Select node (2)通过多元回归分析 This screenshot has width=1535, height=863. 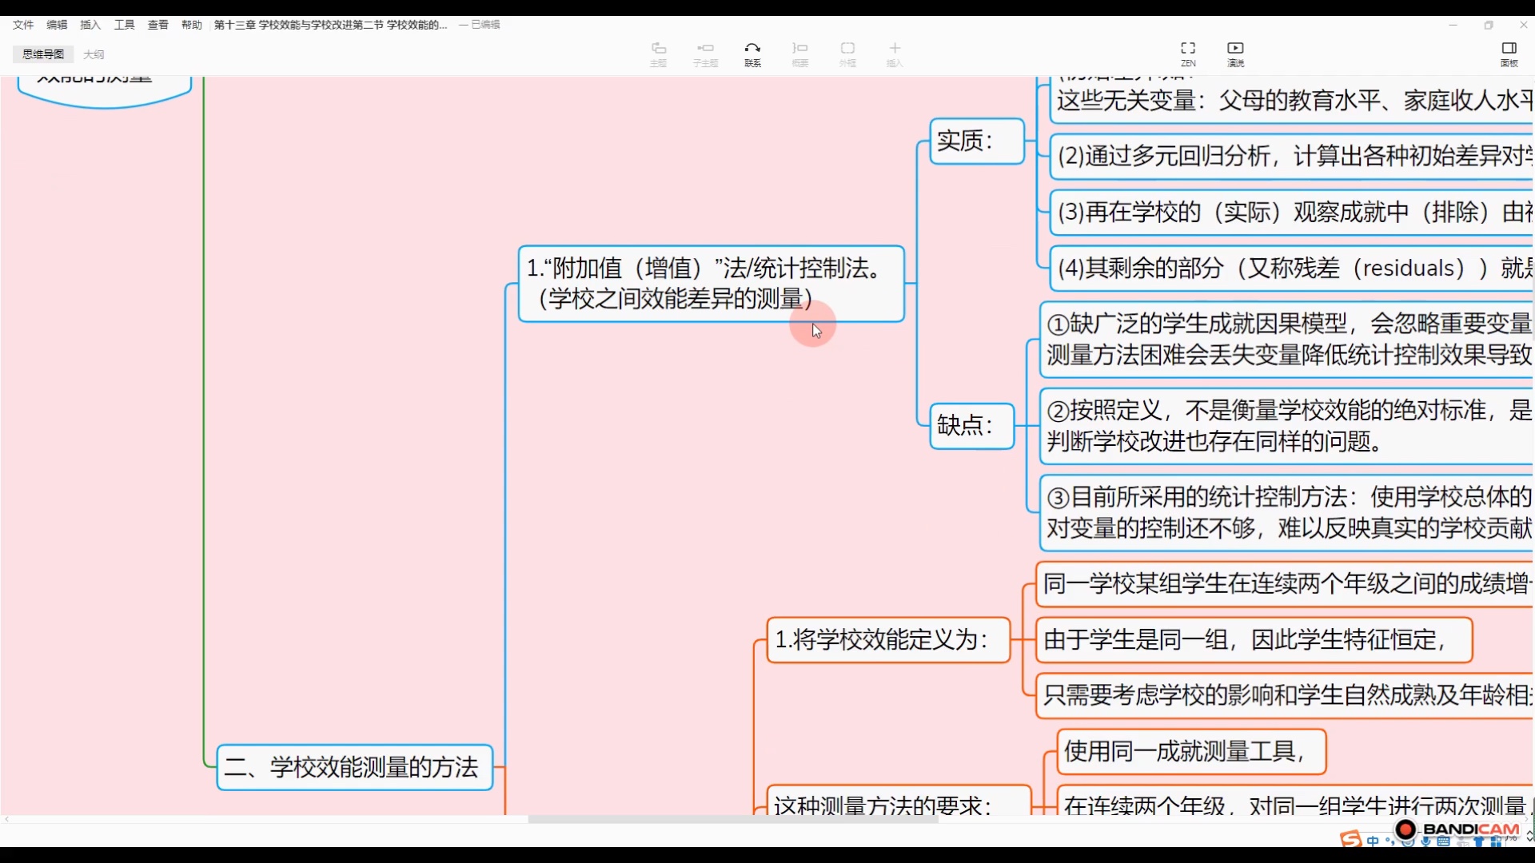tap(1291, 157)
